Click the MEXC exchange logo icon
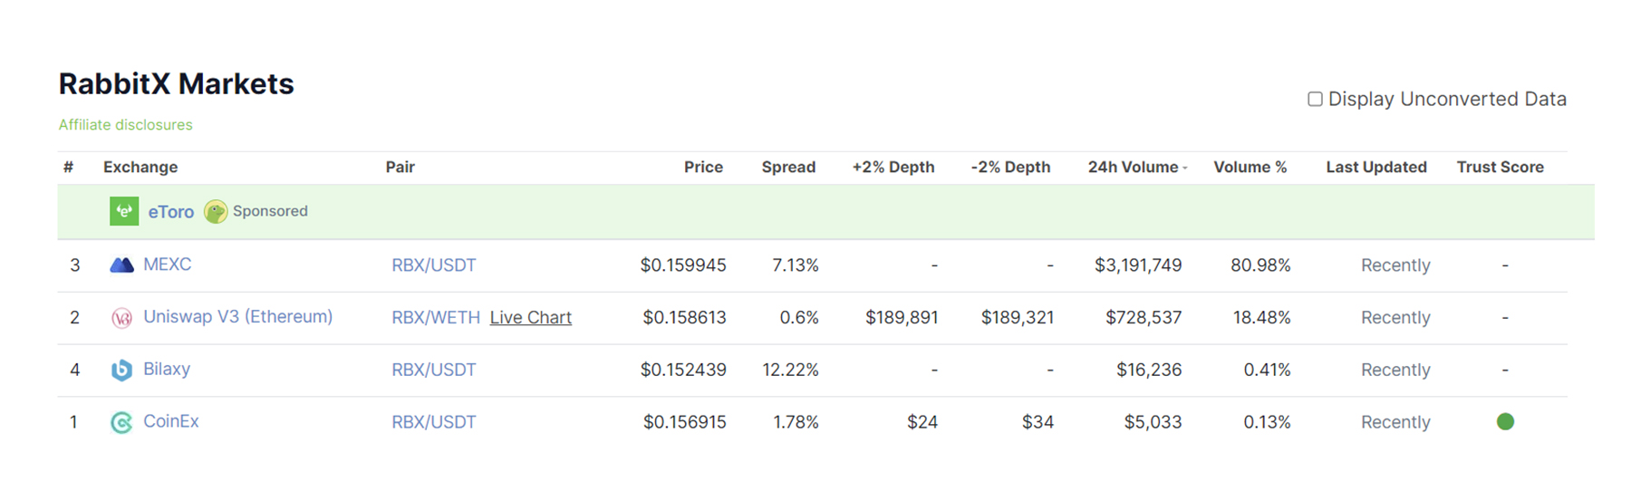Viewport: 1631px width, 491px height. (x=121, y=265)
